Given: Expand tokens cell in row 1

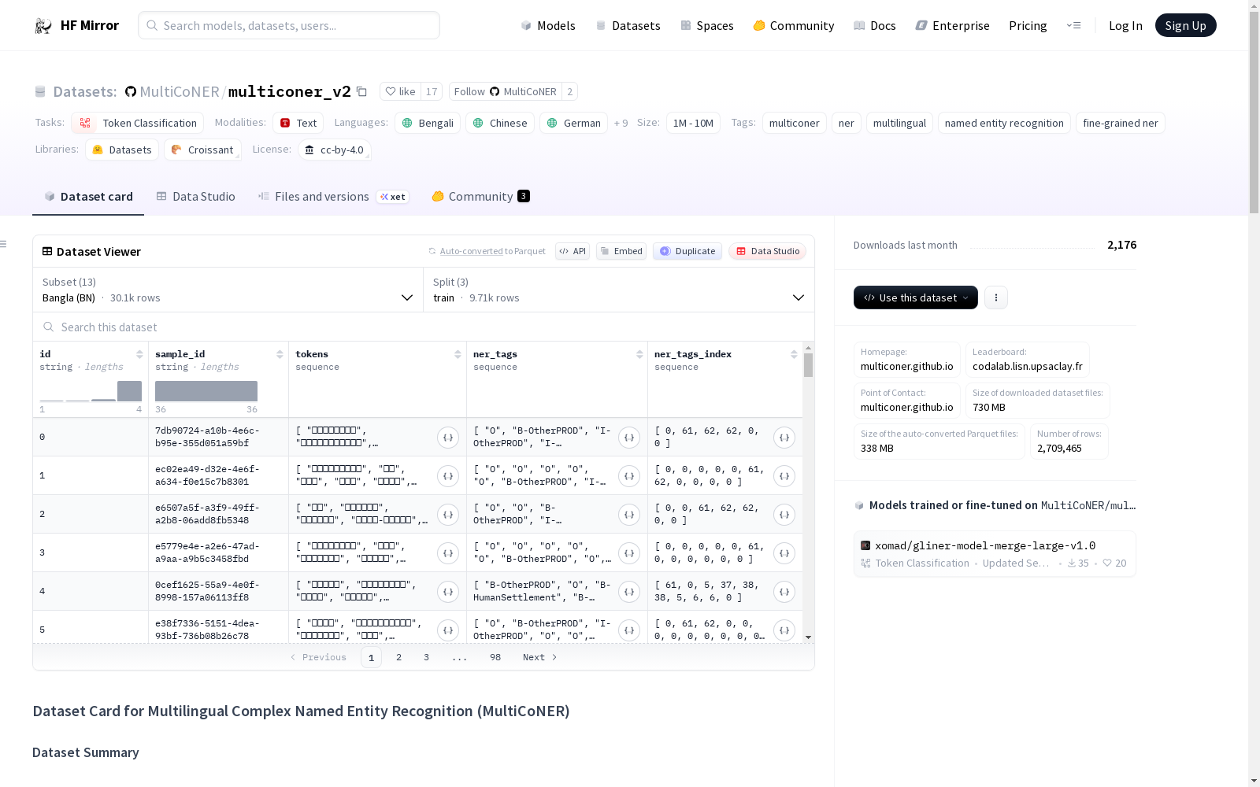Looking at the screenshot, I should tap(448, 476).
